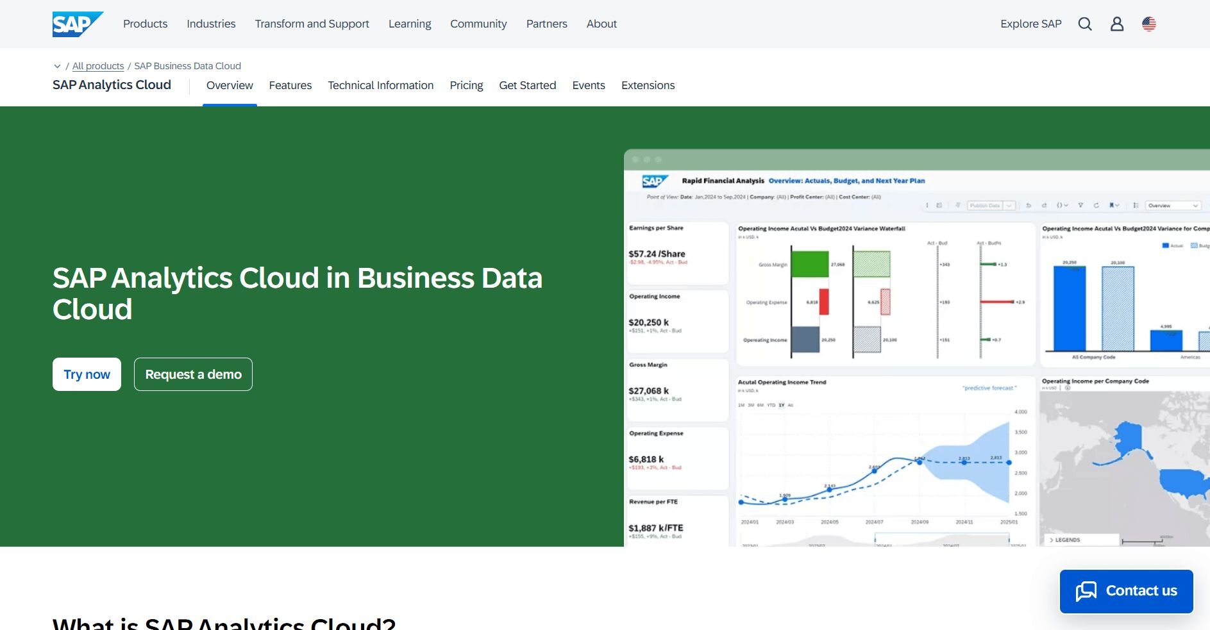
Task: Expand the breadcrumb chevron dropdown
Action: point(57,66)
